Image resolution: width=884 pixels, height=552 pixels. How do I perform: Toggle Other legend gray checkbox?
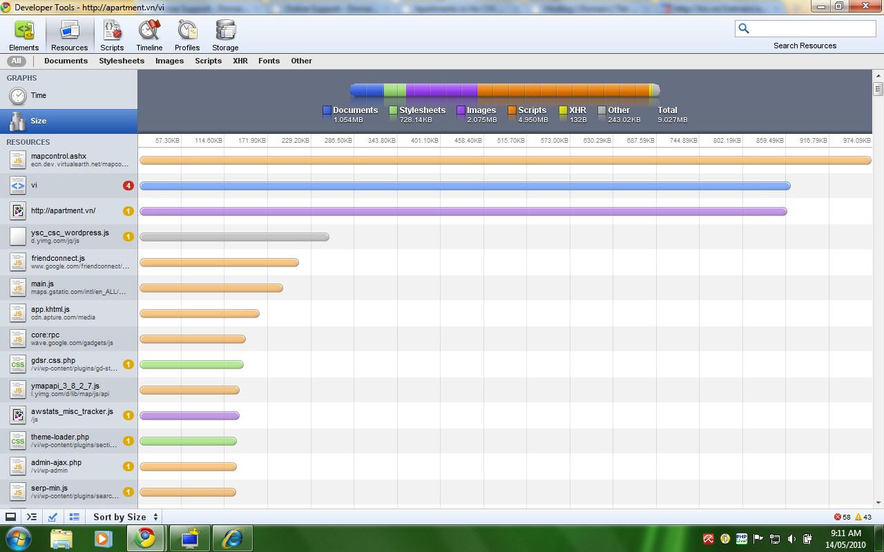click(602, 110)
